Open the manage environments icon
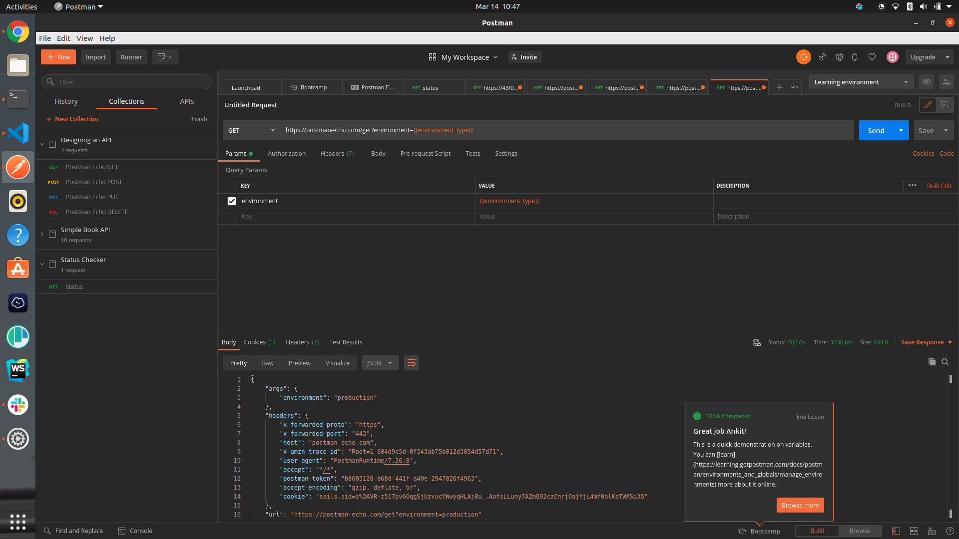The height and width of the screenshot is (539, 959). click(x=946, y=82)
